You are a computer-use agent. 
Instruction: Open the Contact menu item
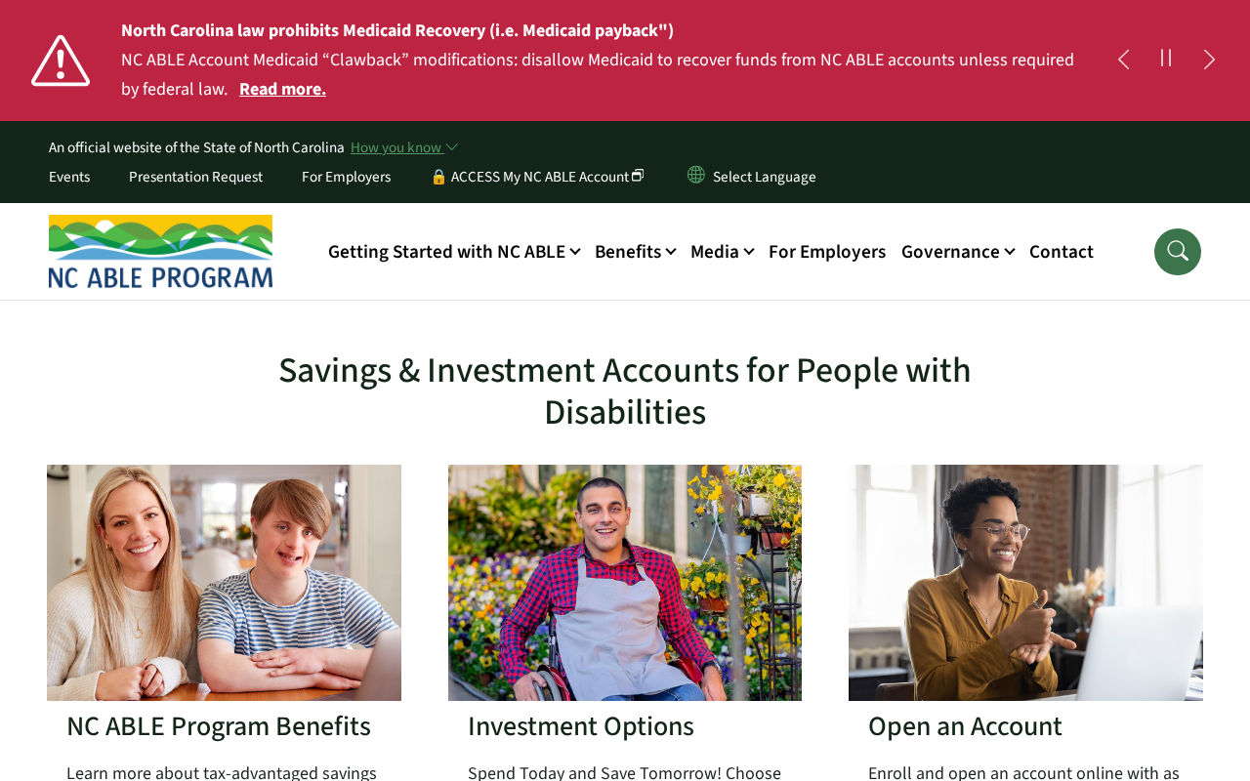point(1062,252)
